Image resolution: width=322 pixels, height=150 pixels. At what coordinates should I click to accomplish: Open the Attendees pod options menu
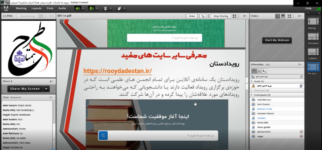[x=300, y=64]
